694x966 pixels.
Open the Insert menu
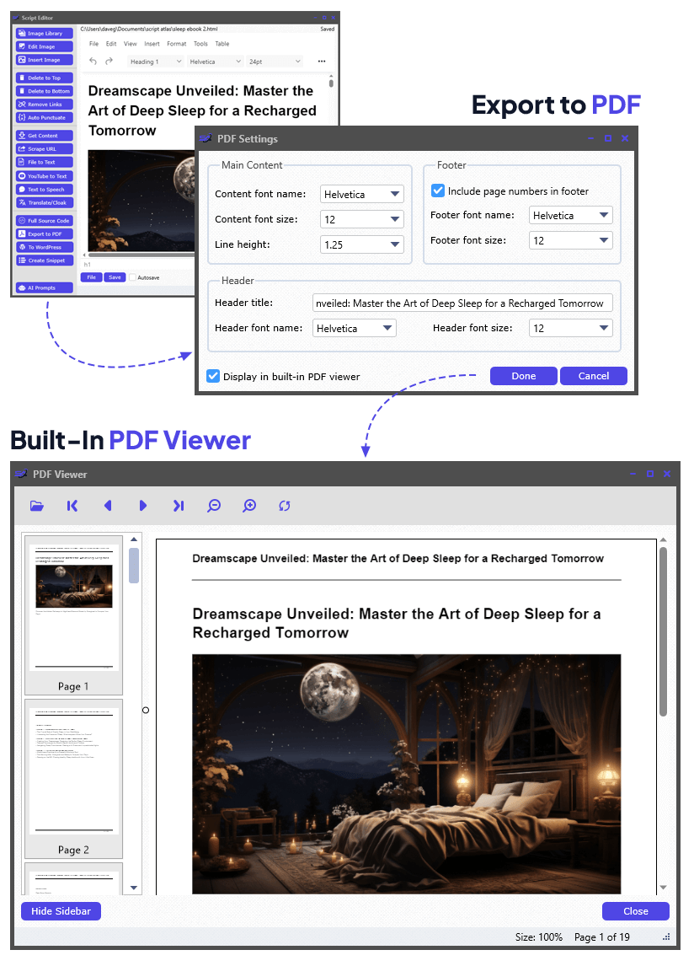152,44
